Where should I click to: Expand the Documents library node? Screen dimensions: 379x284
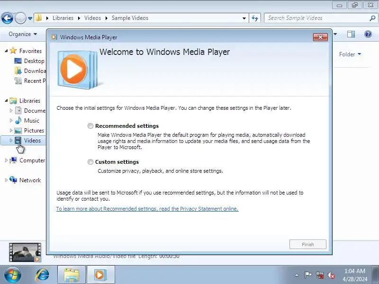pos(11,111)
